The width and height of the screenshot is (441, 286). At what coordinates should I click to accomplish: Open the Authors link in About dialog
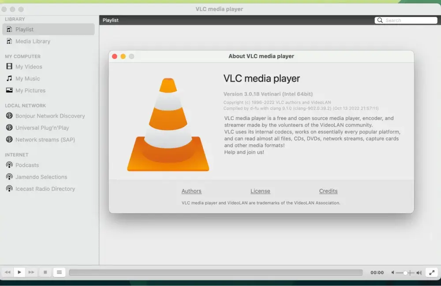click(x=191, y=191)
